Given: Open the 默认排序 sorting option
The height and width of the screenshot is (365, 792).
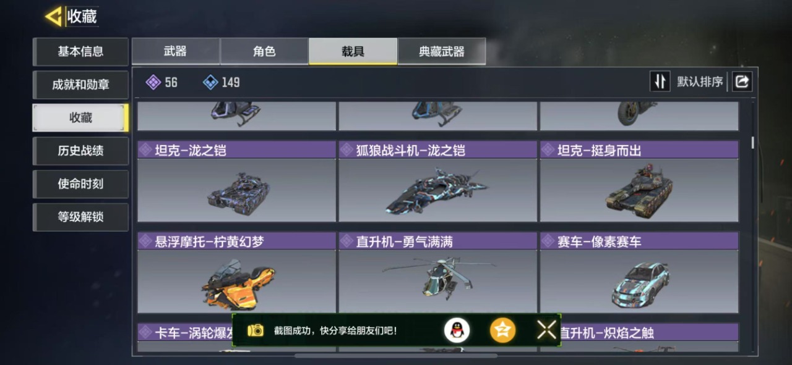Looking at the screenshot, I should pyautogui.click(x=700, y=82).
